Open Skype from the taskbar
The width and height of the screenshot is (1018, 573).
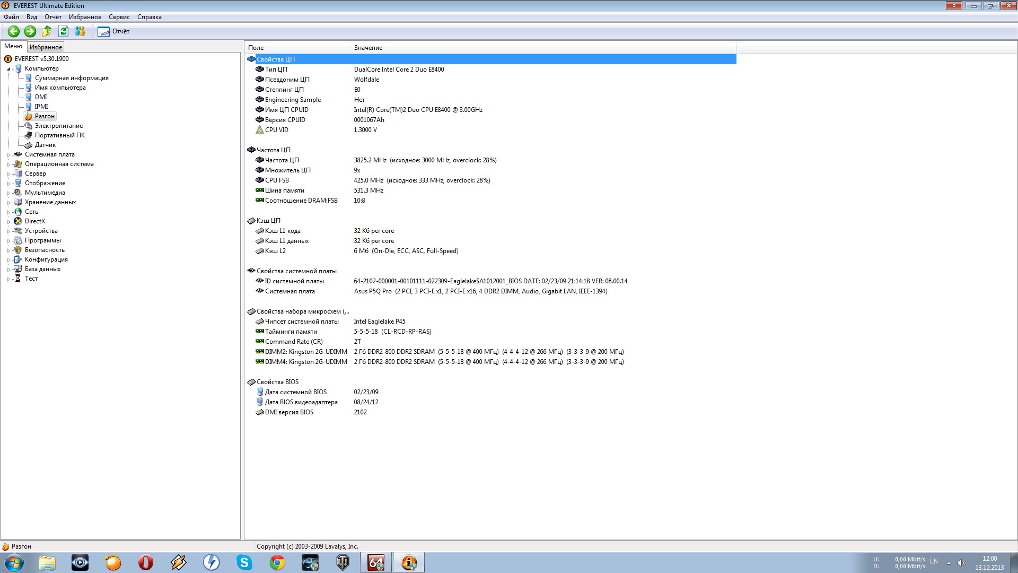pyautogui.click(x=244, y=562)
